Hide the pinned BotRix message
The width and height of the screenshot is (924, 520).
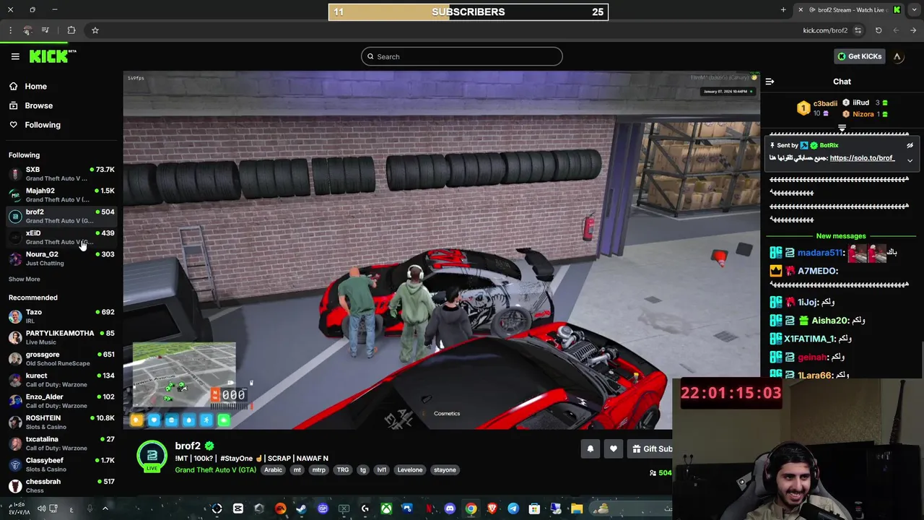pyautogui.click(x=910, y=145)
